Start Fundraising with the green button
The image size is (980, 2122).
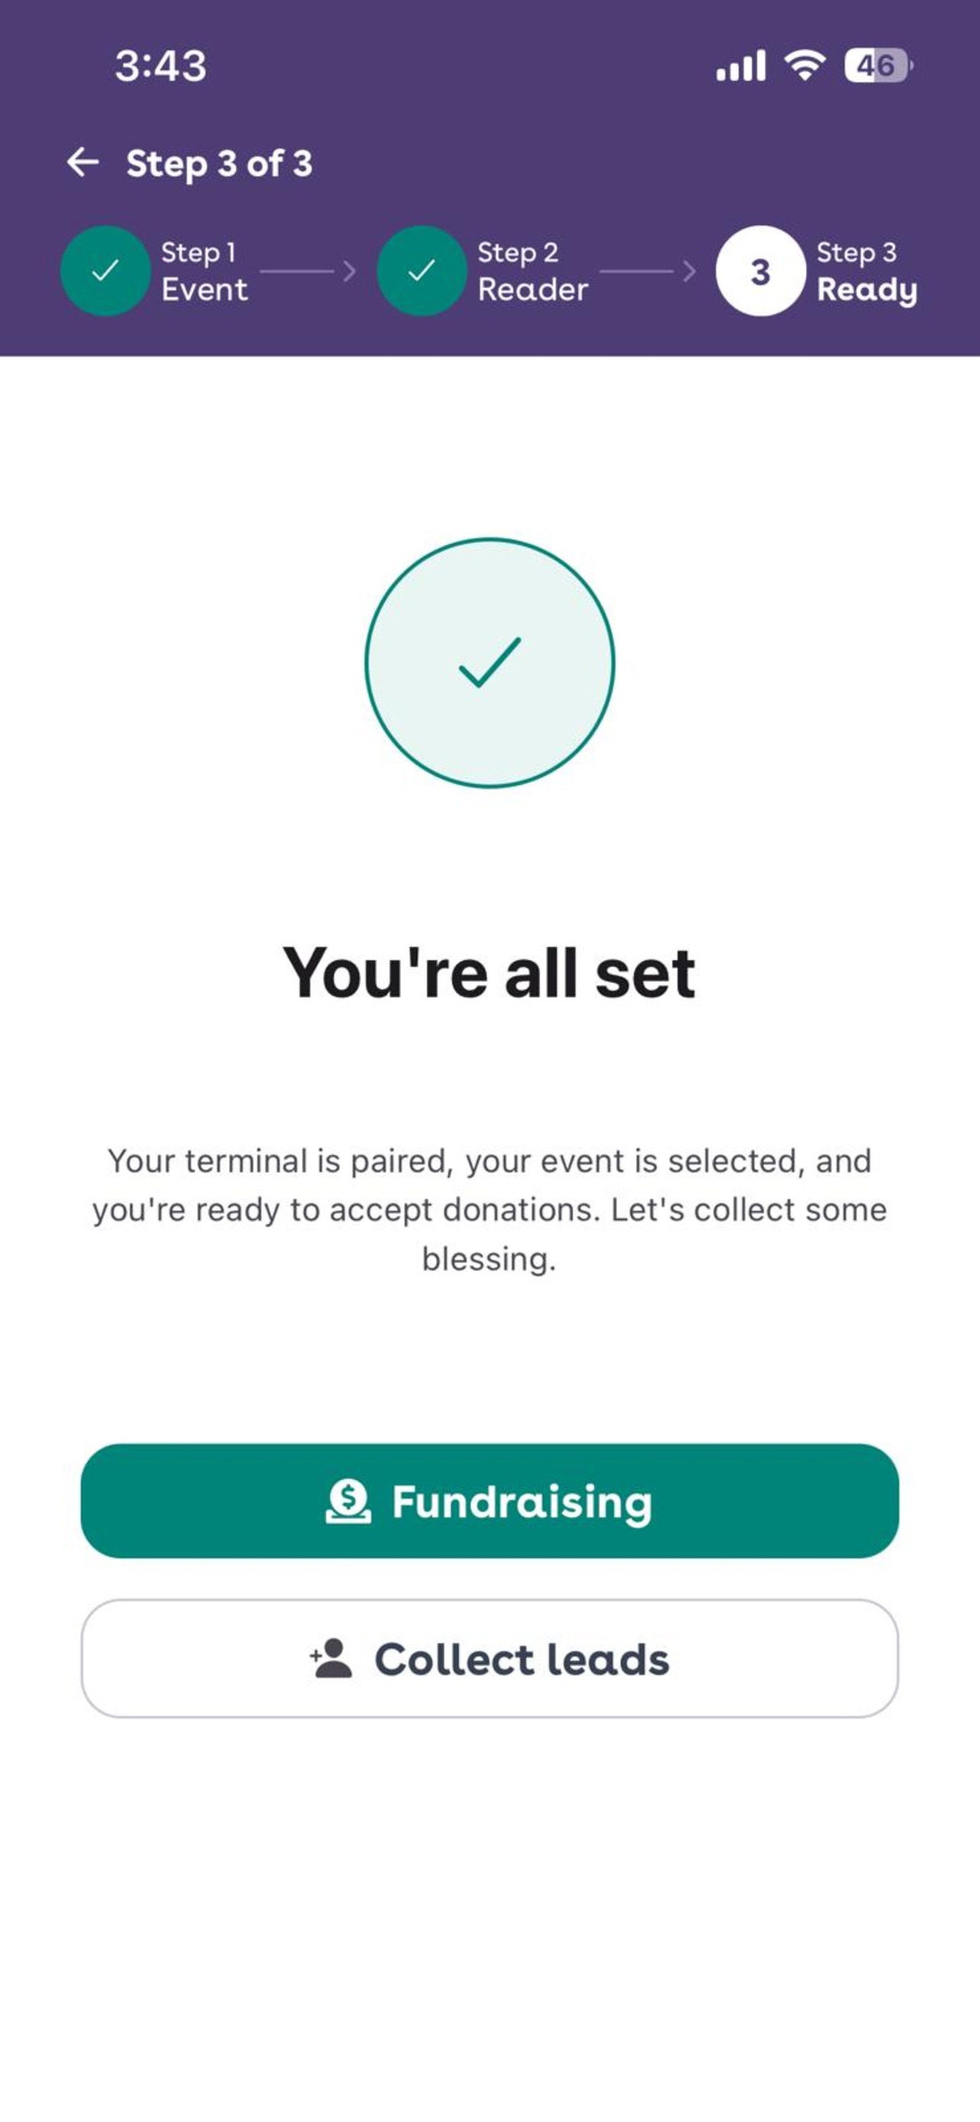tap(489, 1501)
